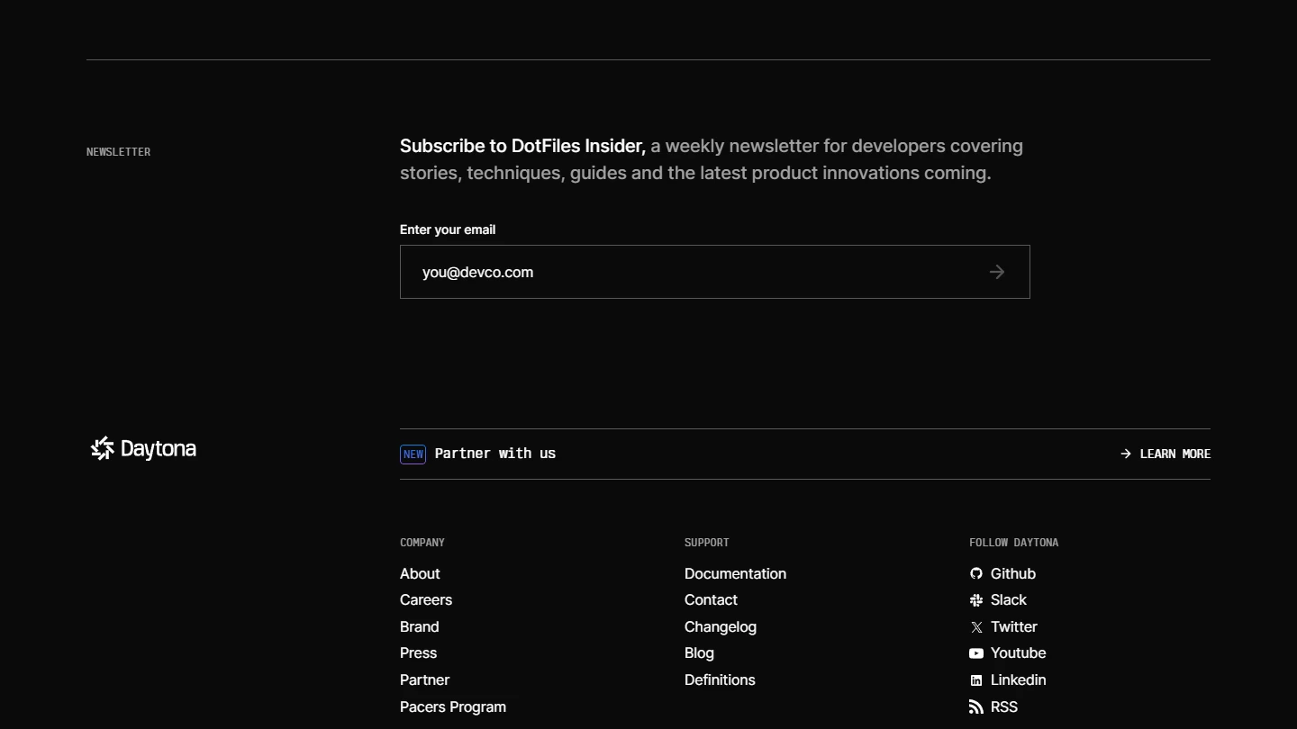View the Changelog link
Image resolution: width=1297 pixels, height=729 pixels.
click(721, 627)
